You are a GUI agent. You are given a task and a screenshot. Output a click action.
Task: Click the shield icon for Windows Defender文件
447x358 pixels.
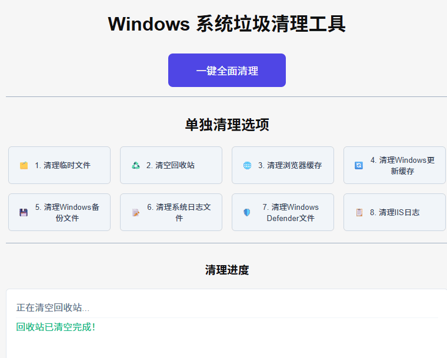[x=247, y=212]
